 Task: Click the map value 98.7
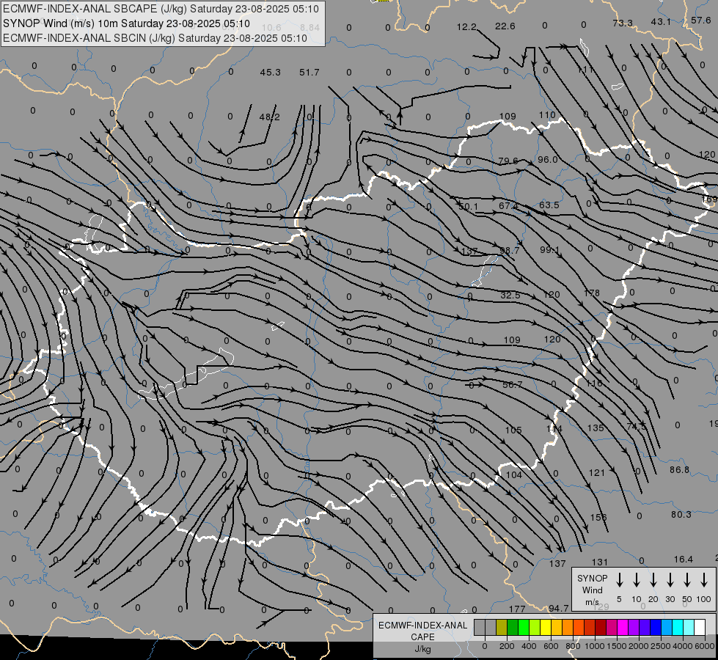pos(510,251)
